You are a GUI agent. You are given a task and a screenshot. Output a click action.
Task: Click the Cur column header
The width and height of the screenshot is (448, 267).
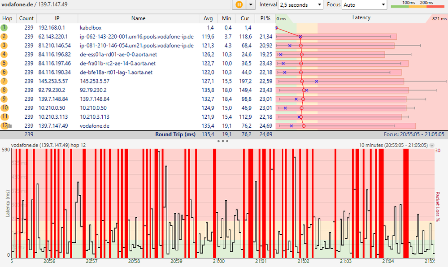coord(245,18)
